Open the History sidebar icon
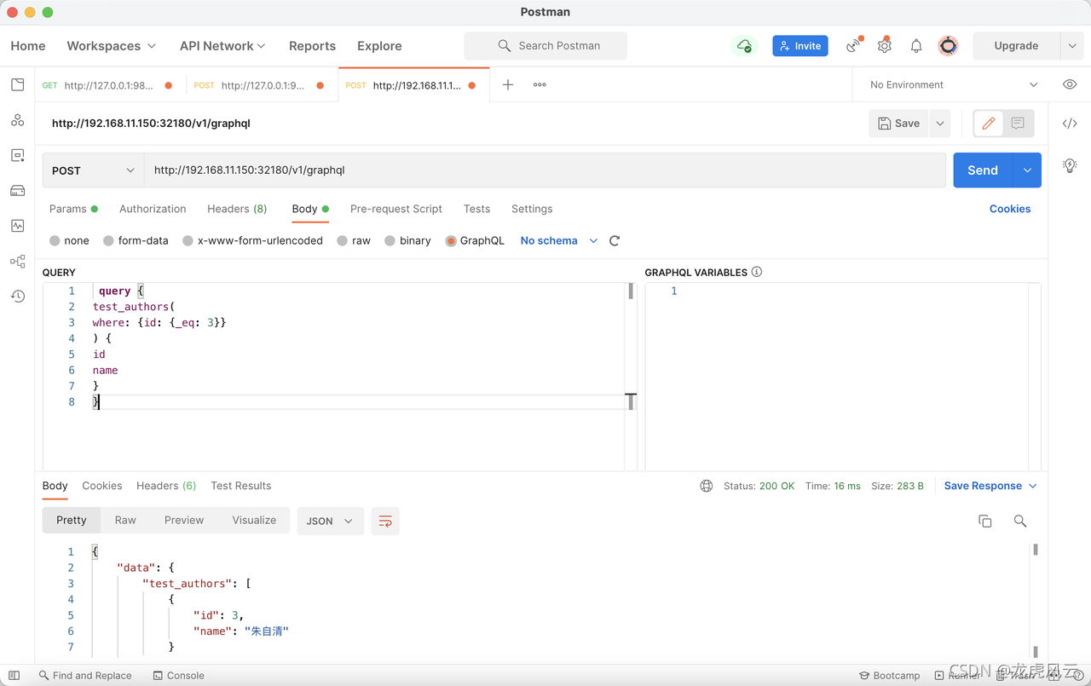The width and height of the screenshot is (1091, 686). pos(18,296)
